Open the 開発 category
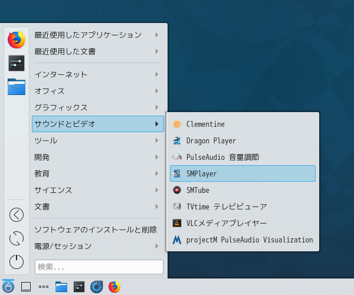 [x=98, y=157]
